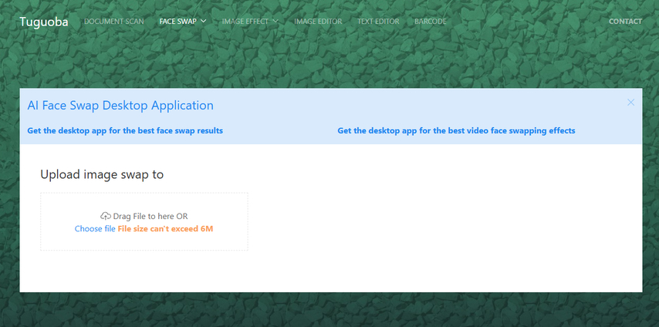Viewport: 659px width, 327px height.
Task: Expand the Image Effect dropdown chevron
Action: click(x=275, y=21)
